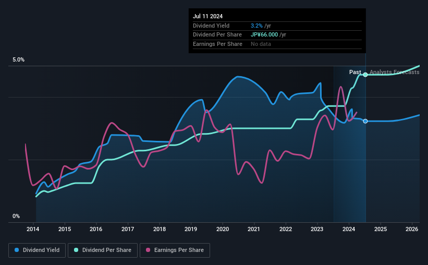Toggle the Dividend Yield legend button
428x265 pixels.
click(37, 250)
